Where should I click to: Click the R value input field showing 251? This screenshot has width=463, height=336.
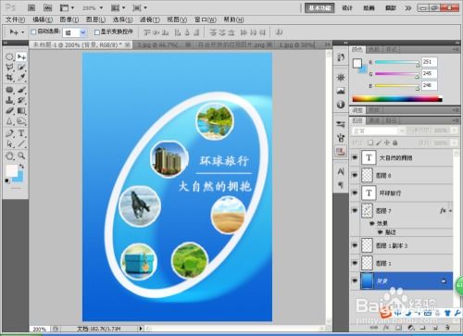pyautogui.click(x=430, y=62)
